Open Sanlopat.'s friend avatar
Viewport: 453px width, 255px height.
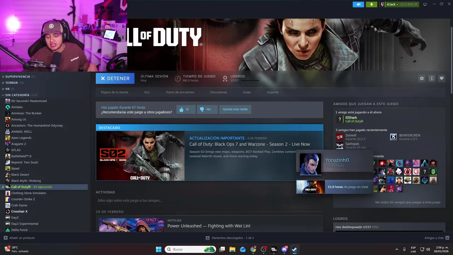(x=340, y=146)
